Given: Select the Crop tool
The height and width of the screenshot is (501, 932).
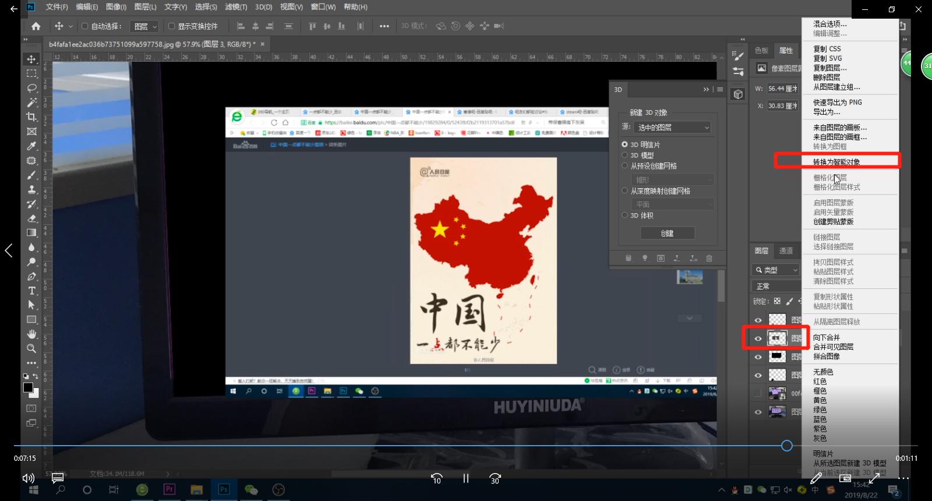Looking at the screenshot, I should tap(31, 117).
